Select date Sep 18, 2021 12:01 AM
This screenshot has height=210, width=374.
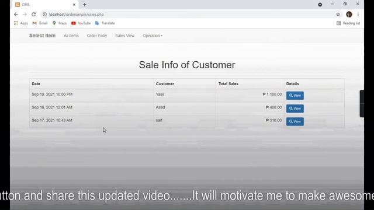(52, 107)
